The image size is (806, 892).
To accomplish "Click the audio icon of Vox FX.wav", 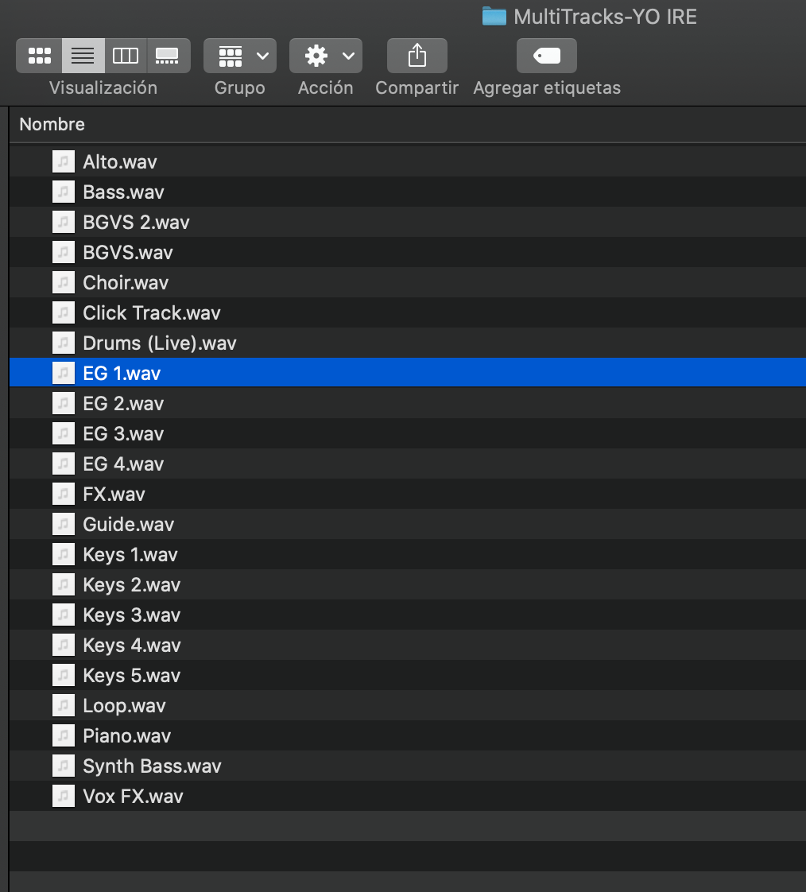I will pos(64,795).
